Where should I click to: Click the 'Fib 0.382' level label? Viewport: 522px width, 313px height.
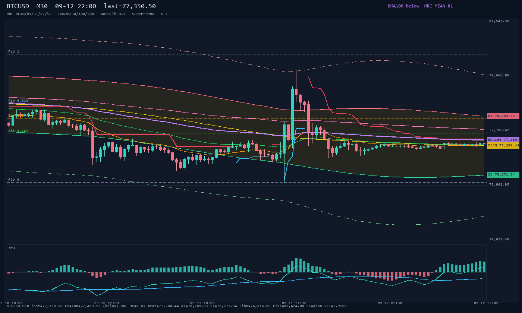[x=18, y=131]
